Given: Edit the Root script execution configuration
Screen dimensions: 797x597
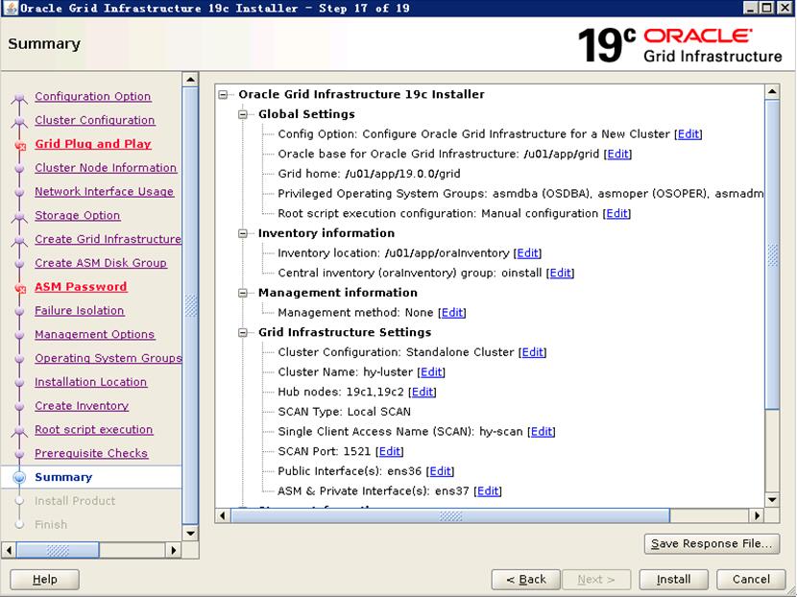Looking at the screenshot, I should pyautogui.click(x=617, y=213).
